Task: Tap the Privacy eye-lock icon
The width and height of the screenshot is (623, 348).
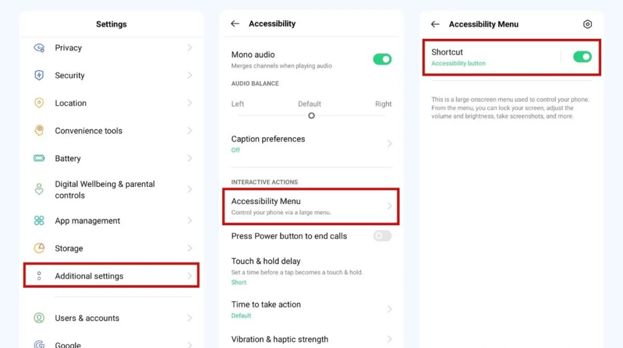Action: 39,48
